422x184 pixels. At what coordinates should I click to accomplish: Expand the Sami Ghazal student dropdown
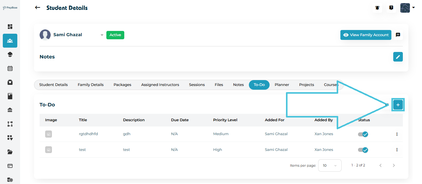click(x=102, y=35)
